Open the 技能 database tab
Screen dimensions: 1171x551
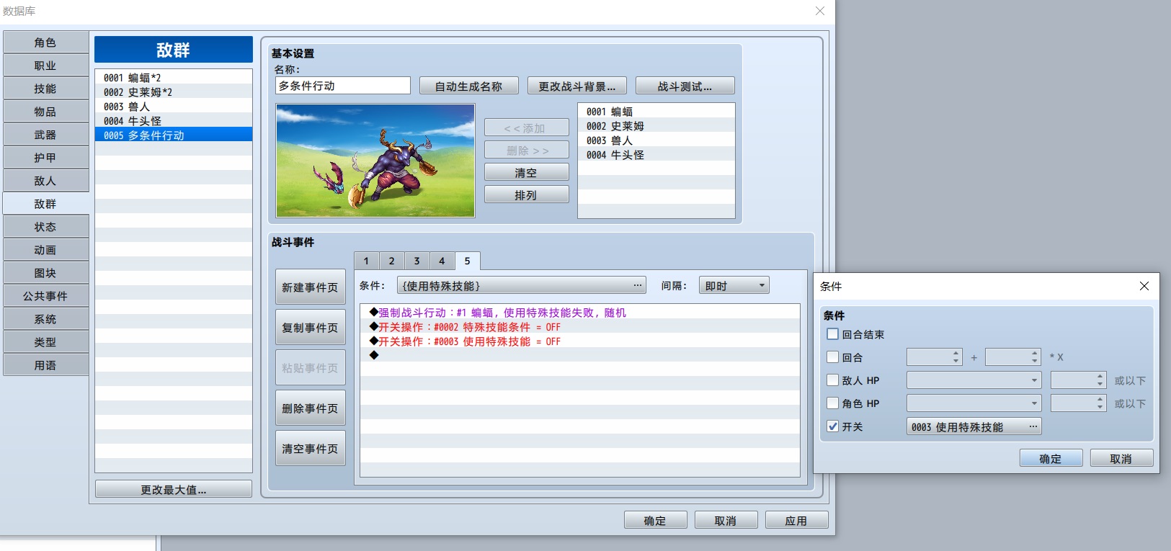click(x=45, y=89)
